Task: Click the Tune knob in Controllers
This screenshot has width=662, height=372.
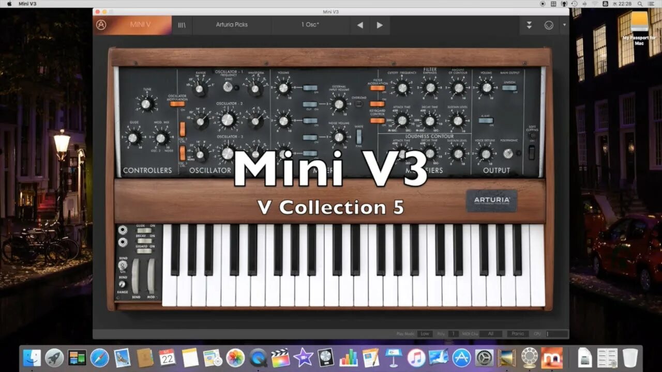Action: [x=147, y=104]
